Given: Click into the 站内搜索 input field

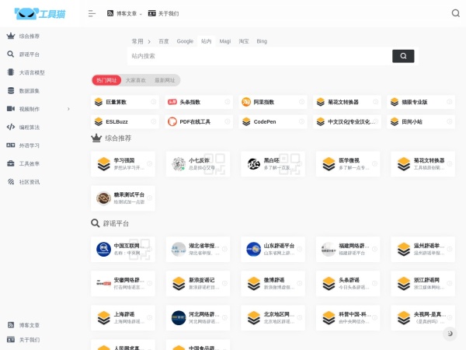Looking at the screenshot, I should pyautogui.click(x=259, y=56).
